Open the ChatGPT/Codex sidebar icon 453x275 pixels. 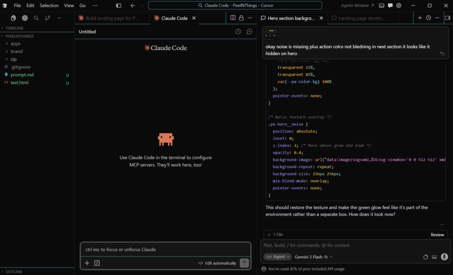(x=25, y=18)
